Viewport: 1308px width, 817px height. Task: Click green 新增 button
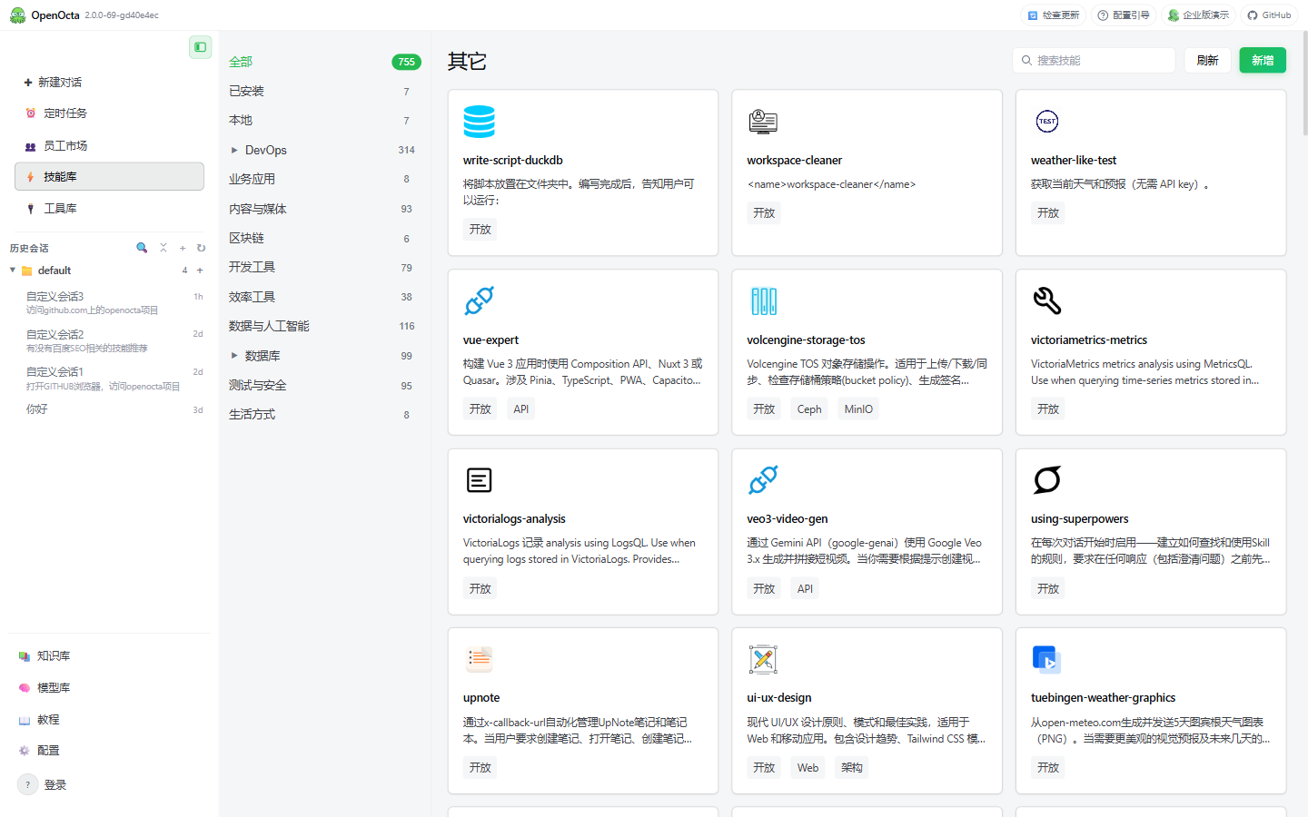point(1263,60)
